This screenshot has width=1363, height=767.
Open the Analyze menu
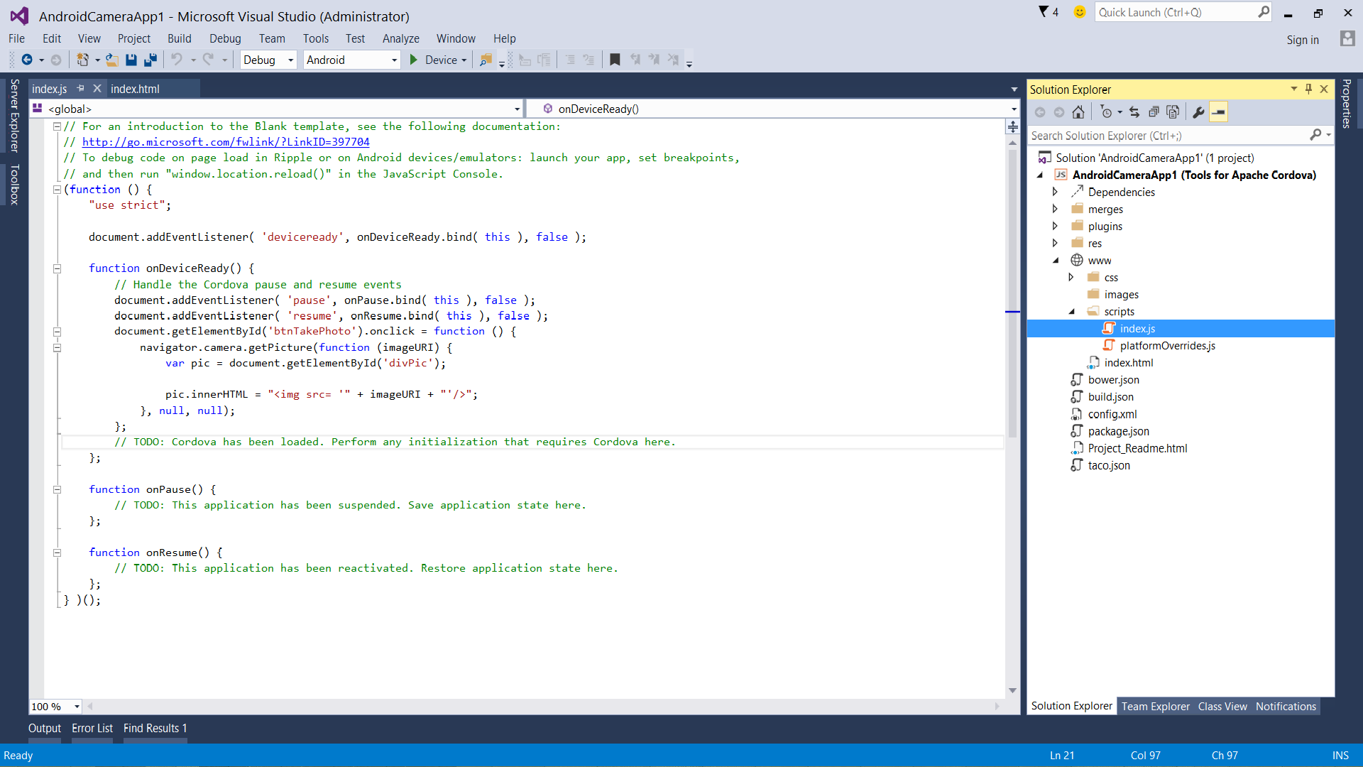tap(400, 38)
